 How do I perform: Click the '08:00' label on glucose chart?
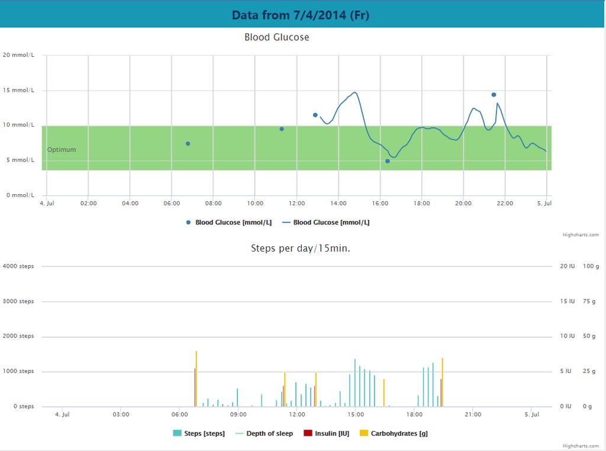click(213, 204)
